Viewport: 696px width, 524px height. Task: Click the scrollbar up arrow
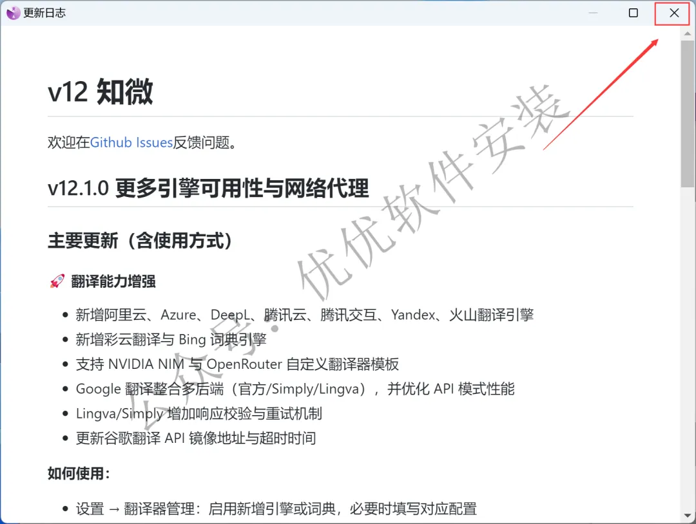[x=687, y=33]
